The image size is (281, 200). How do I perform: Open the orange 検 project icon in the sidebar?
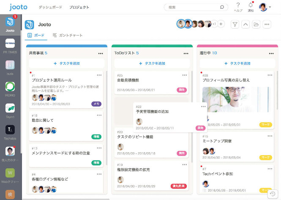(10, 195)
